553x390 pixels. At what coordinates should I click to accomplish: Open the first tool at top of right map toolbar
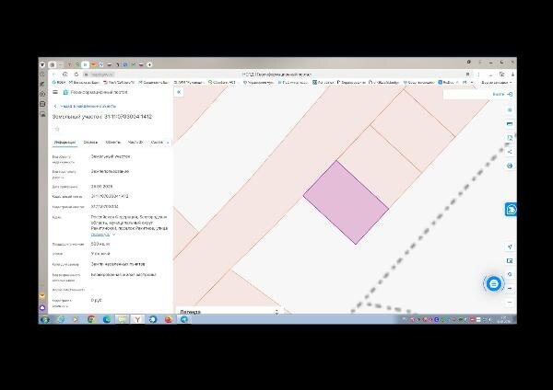click(510, 110)
